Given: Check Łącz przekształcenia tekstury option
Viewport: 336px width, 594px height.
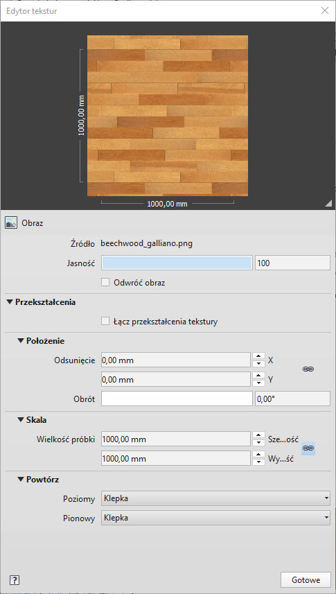Looking at the screenshot, I should click(105, 322).
